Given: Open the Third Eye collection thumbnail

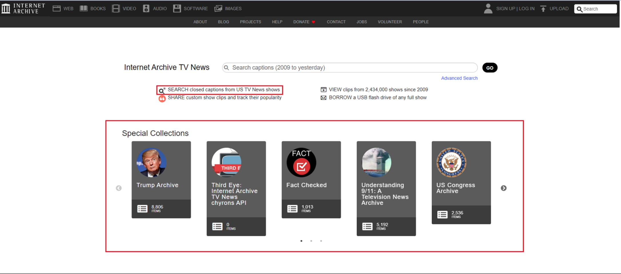Looking at the screenshot, I should click(x=226, y=162).
